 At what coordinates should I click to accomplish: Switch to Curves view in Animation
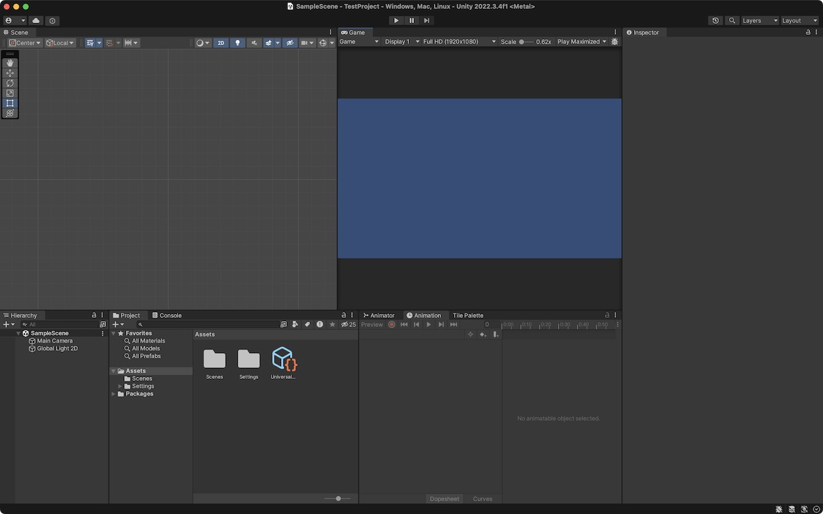[482, 499]
